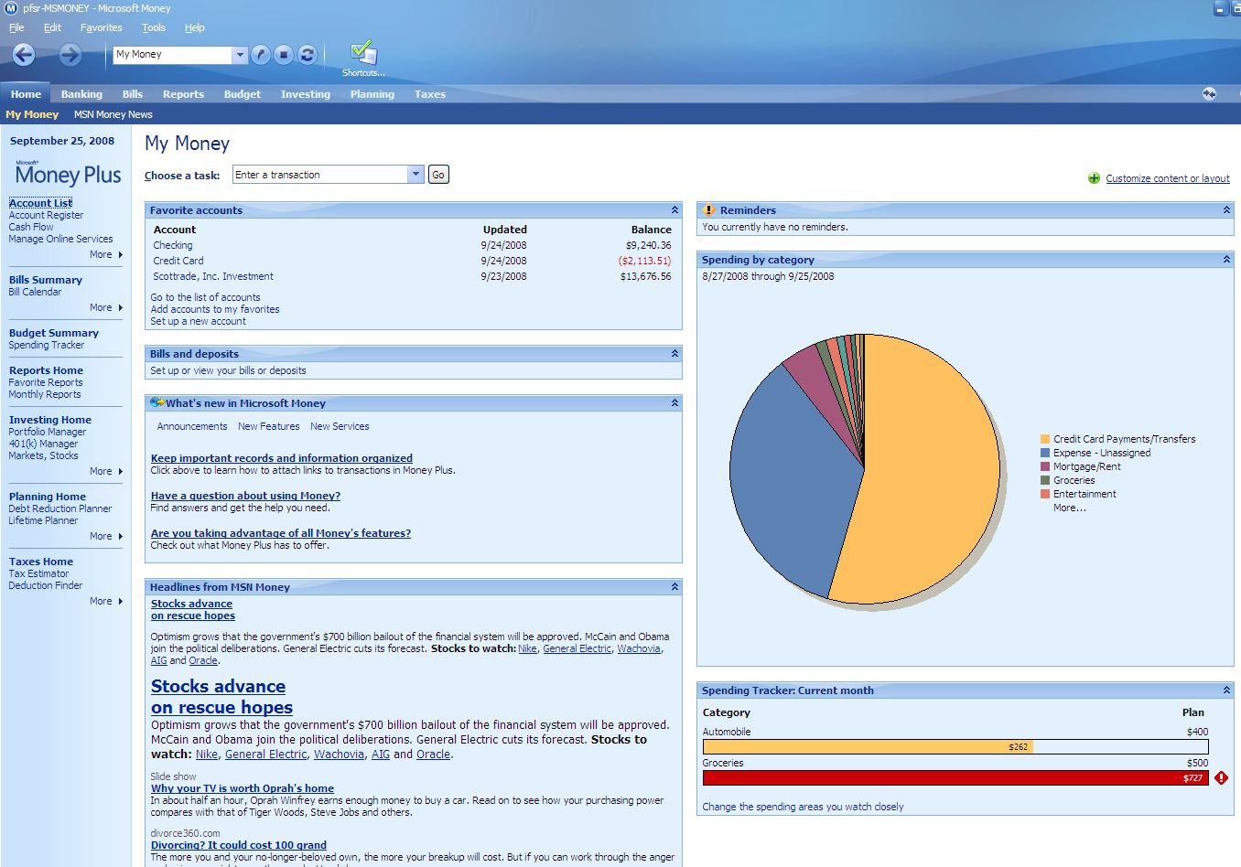Open Portfolio Manager in sidebar
1241x867 pixels.
[48, 432]
